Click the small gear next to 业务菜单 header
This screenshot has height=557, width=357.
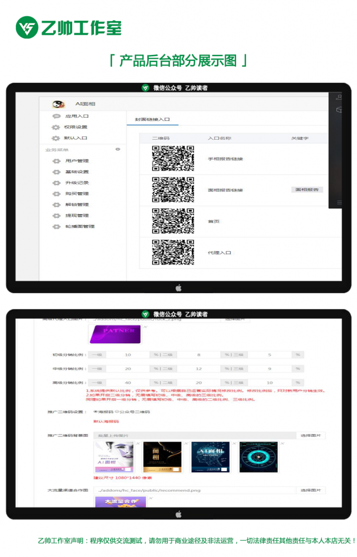118,150
